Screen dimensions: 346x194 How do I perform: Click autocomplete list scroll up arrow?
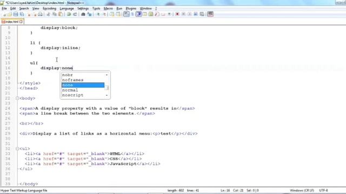pyautogui.click(x=107, y=75)
